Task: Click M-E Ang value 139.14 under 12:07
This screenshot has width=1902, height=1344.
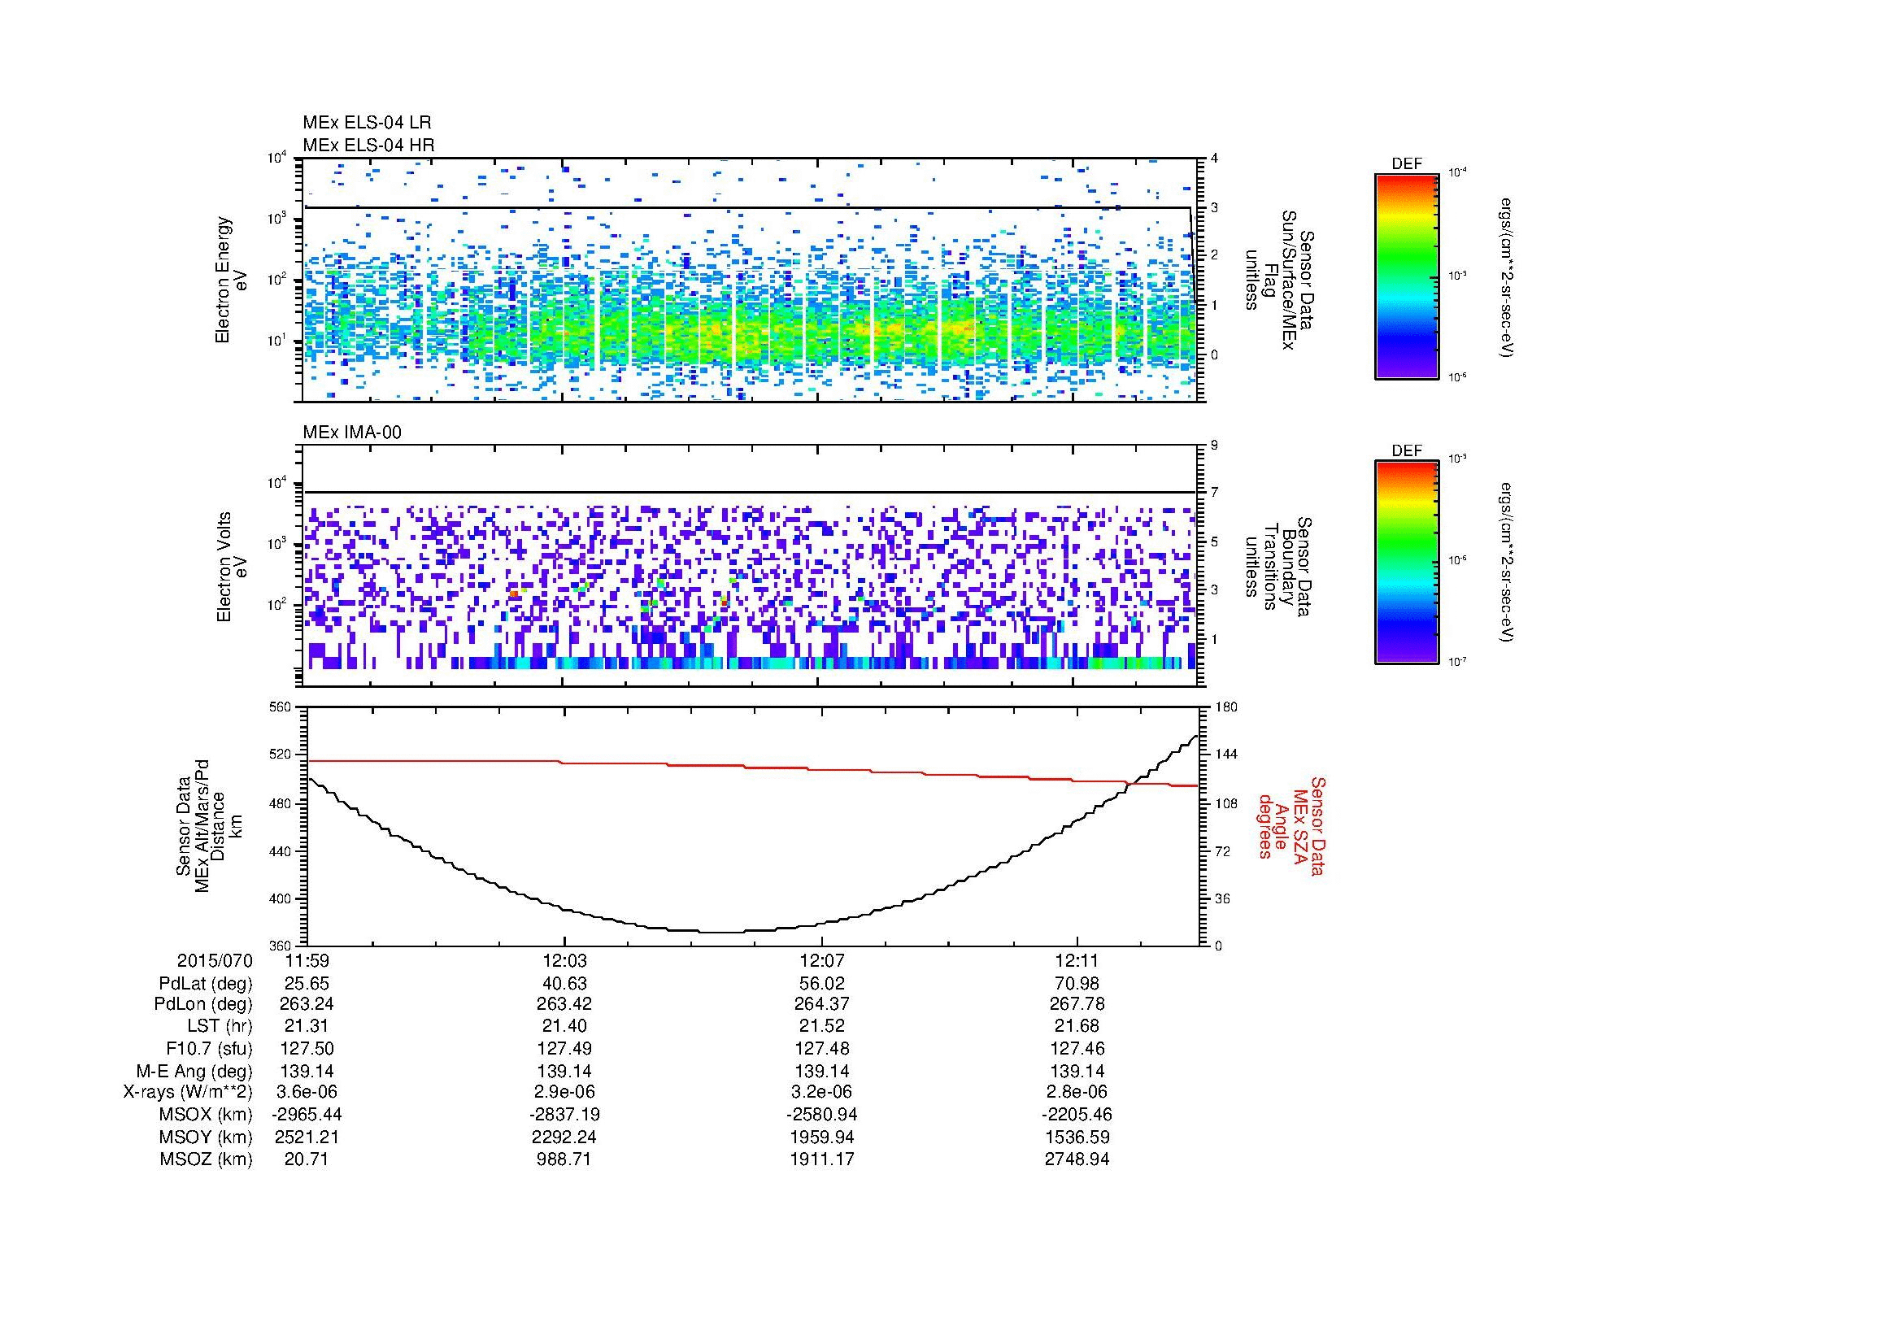Action: tap(821, 1071)
